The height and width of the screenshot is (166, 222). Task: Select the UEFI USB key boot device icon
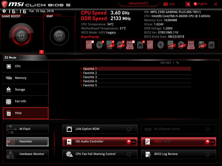click(x=130, y=45)
